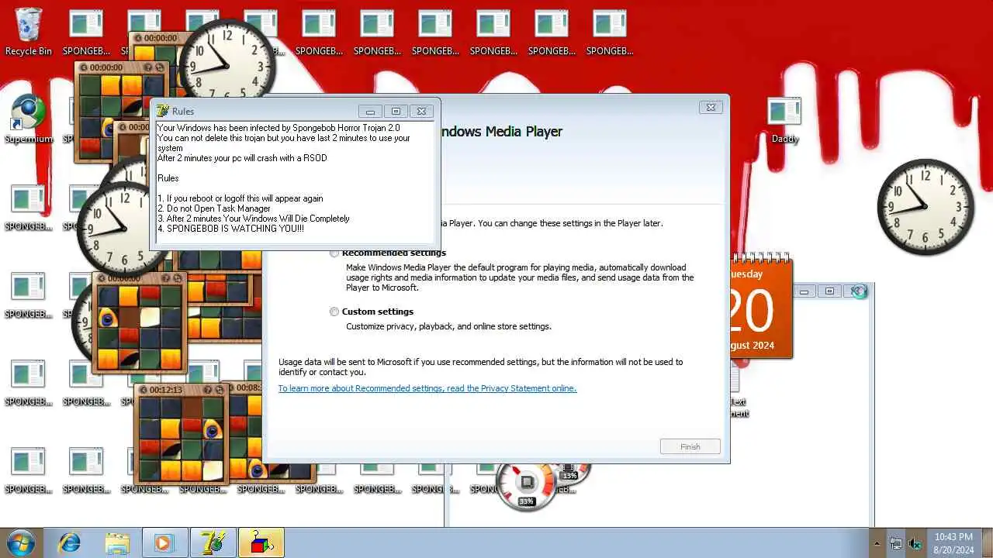
Task: Maximize the Rules window
Action: click(396, 111)
